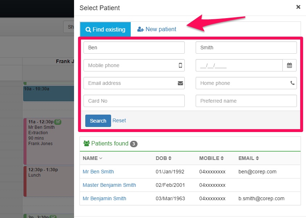The height and width of the screenshot is (218, 306).
Task: Sort patients by the MOBILE column
Action: tap(211, 158)
